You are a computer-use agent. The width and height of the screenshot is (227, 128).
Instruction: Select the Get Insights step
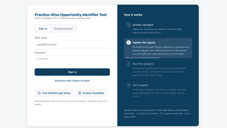point(158,91)
